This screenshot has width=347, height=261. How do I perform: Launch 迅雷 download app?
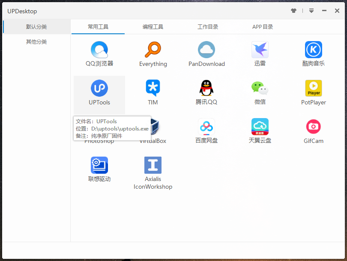point(260,50)
